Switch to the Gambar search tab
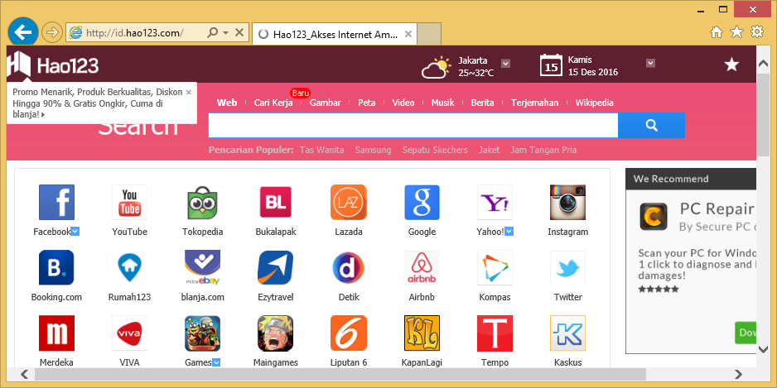777x388 pixels. tap(325, 103)
